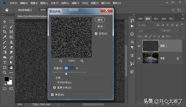This screenshot has height=107, width=186.
Task: Select the 平均分布(U) uniform radio option
Action: 54,82
